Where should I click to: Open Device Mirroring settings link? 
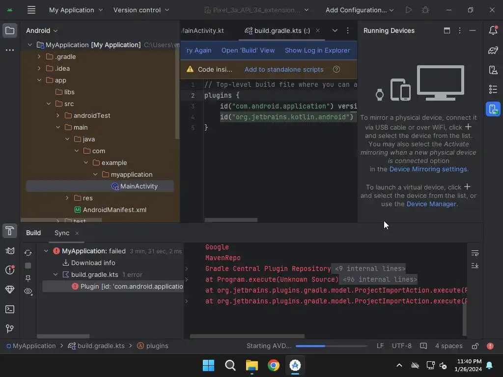(428, 169)
